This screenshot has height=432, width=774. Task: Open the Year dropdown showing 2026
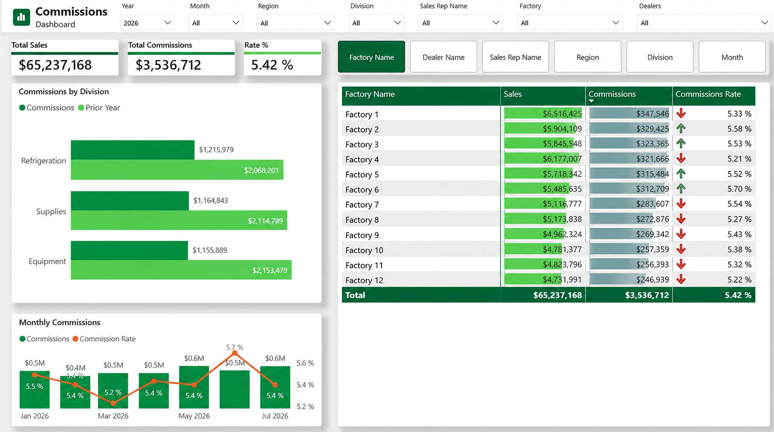point(147,23)
